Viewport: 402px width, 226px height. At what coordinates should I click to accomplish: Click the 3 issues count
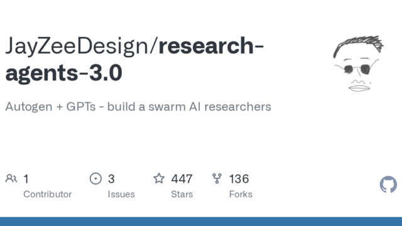point(111,179)
